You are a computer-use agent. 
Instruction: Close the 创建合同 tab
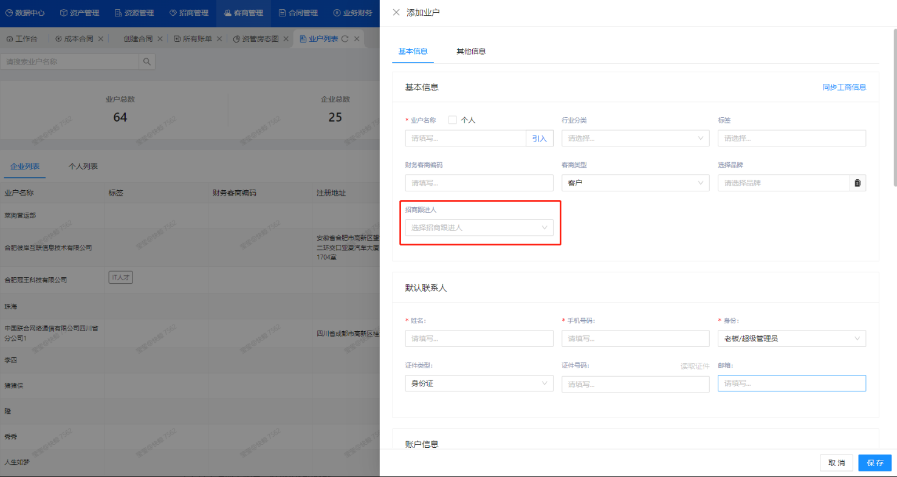coord(160,39)
